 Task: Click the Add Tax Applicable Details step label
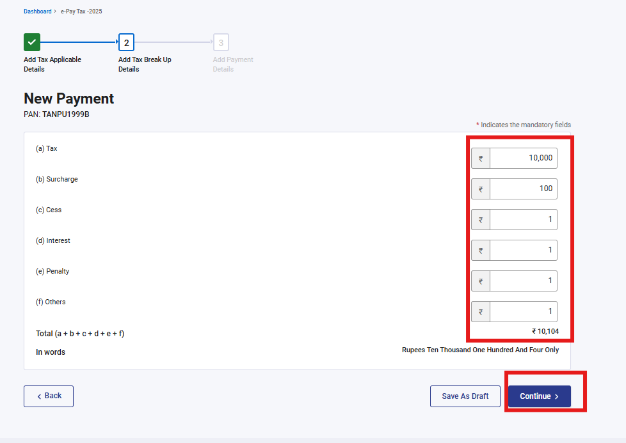(x=52, y=64)
